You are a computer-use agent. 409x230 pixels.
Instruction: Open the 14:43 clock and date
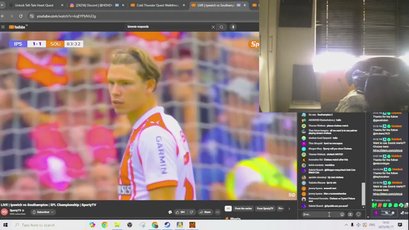385,225
